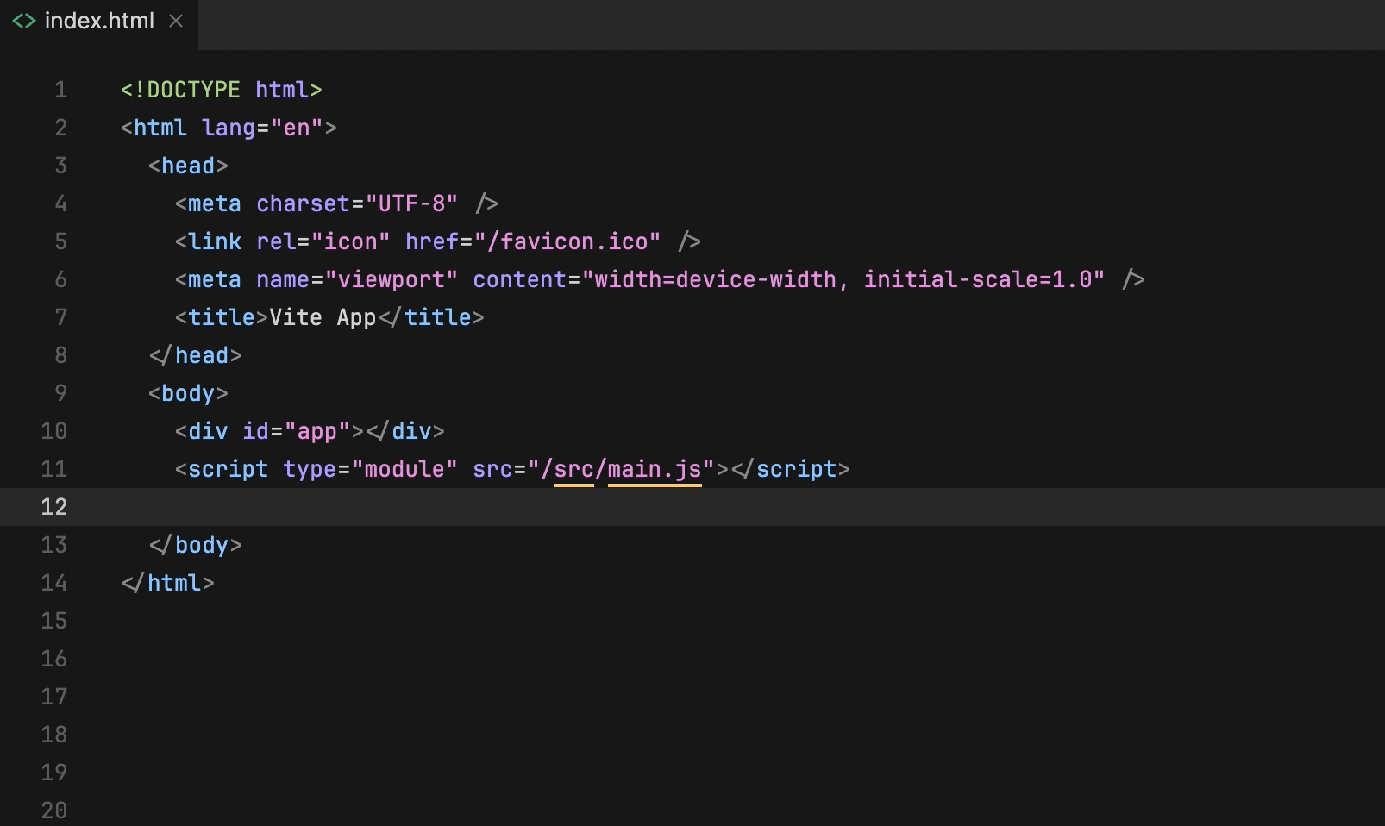Click the opening head tag
Image resolution: width=1385 pixels, height=826 pixels.
pos(188,166)
